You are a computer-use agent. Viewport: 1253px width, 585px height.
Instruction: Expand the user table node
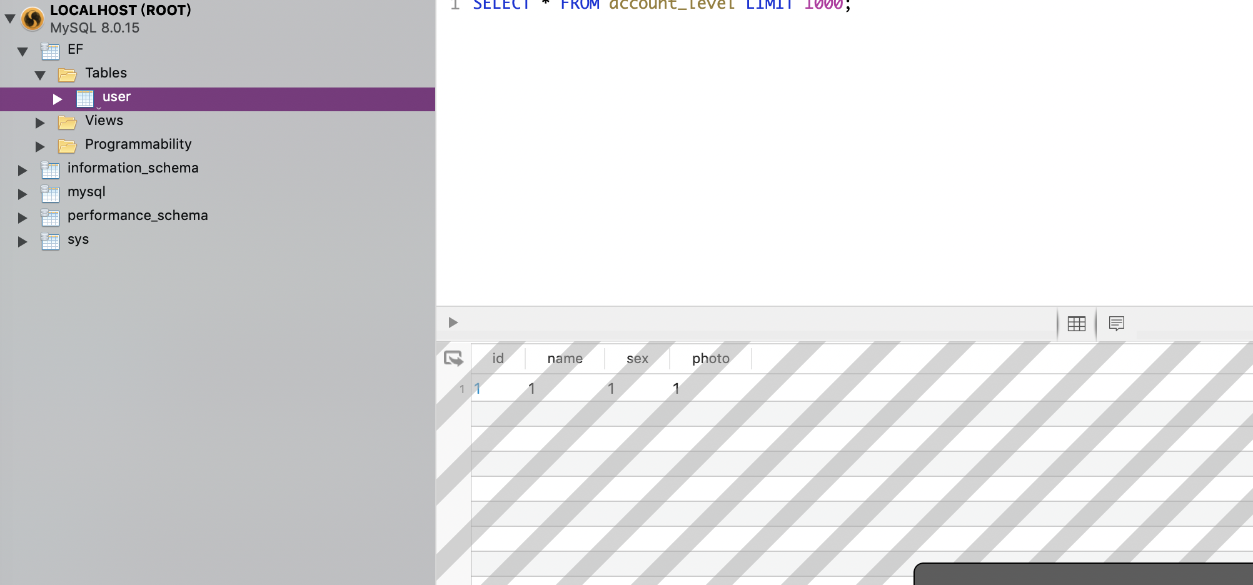[58, 99]
